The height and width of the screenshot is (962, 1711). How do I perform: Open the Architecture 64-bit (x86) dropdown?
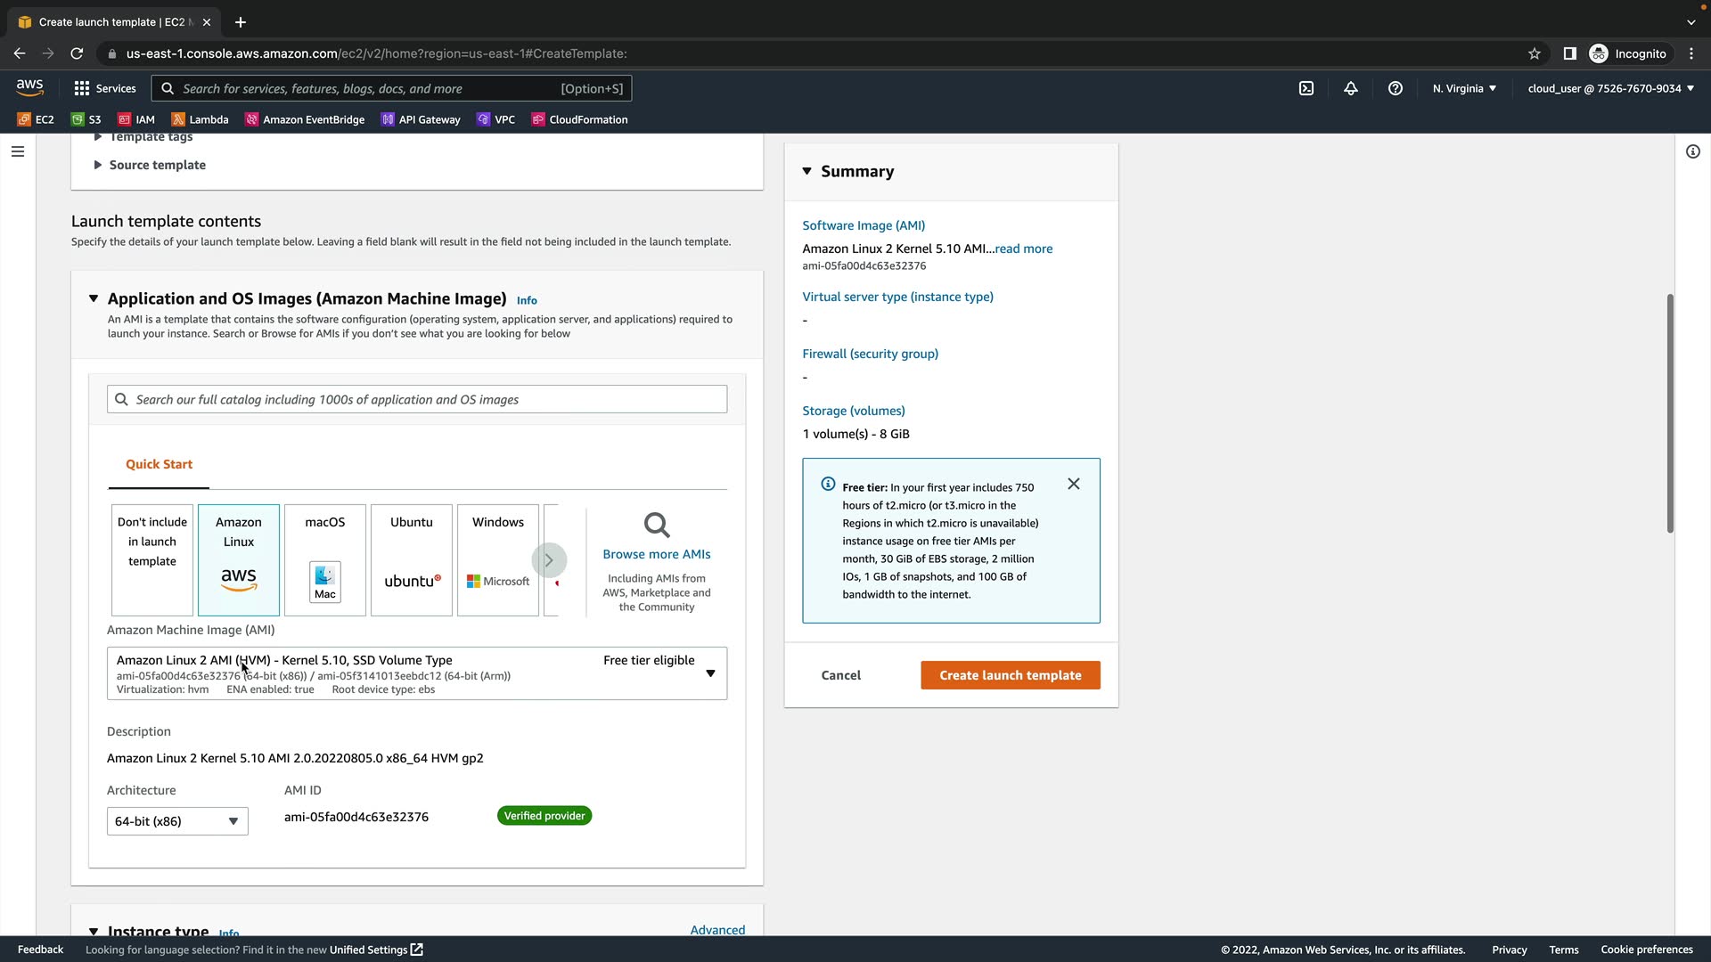(177, 821)
